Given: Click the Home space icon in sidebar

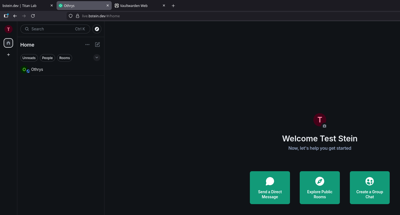Looking at the screenshot, I should (8, 43).
